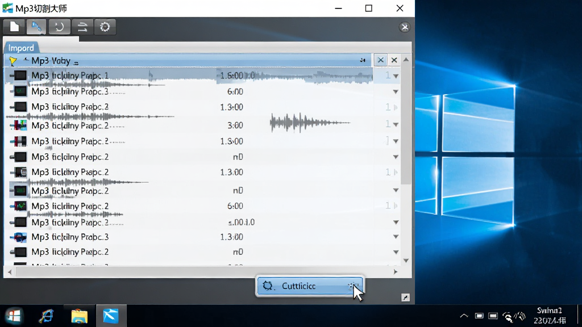Select the Mp3 ticlkiny Prapc.1 row
The image size is (582, 327).
(202, 76)
